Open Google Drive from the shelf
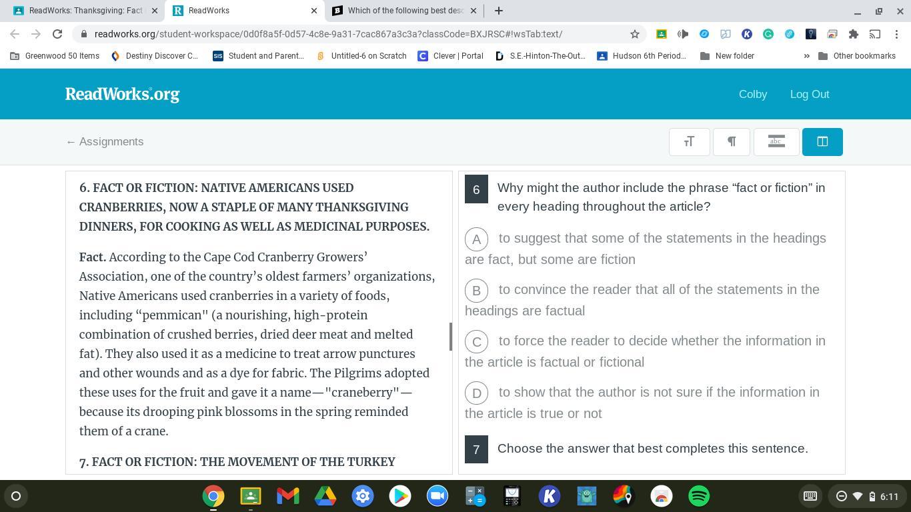911x512 pixels. point(325,496)
